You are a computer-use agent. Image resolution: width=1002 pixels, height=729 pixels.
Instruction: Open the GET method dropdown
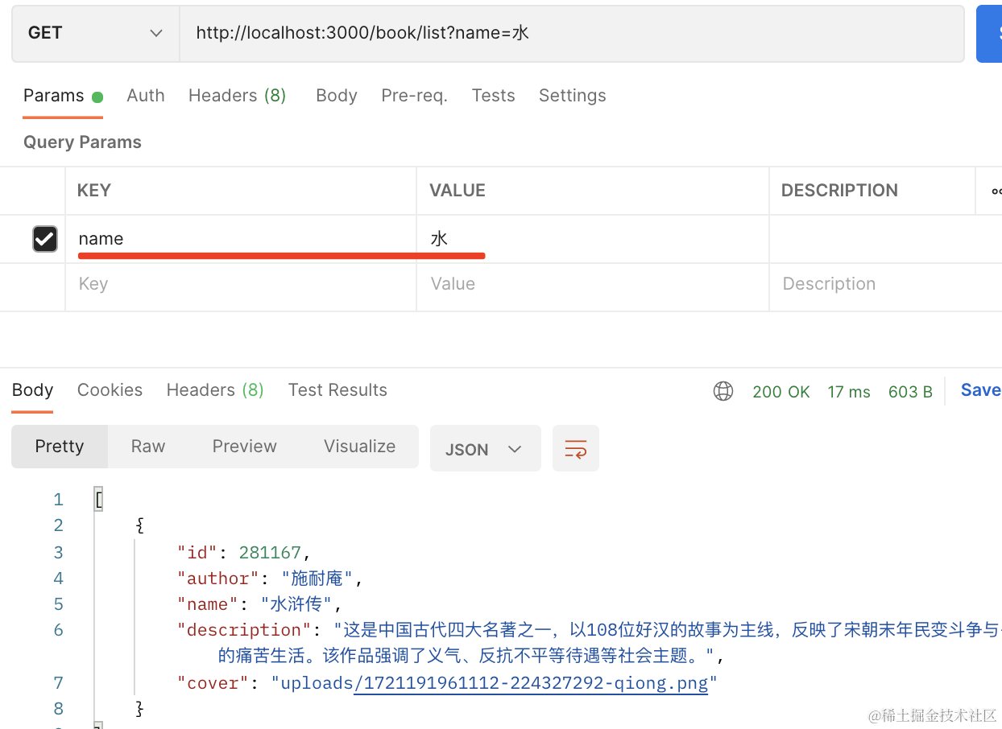pos(95,33)
